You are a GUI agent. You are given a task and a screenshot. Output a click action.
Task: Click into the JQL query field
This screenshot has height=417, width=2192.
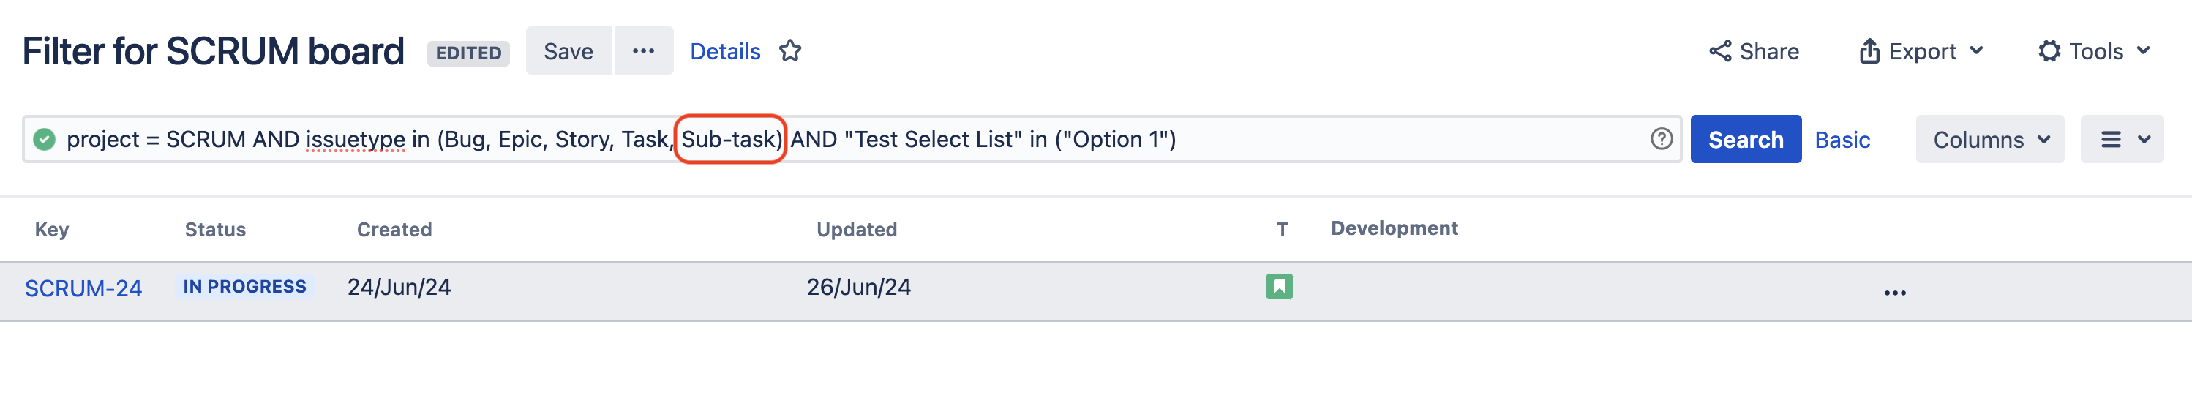coord(1362,139)
